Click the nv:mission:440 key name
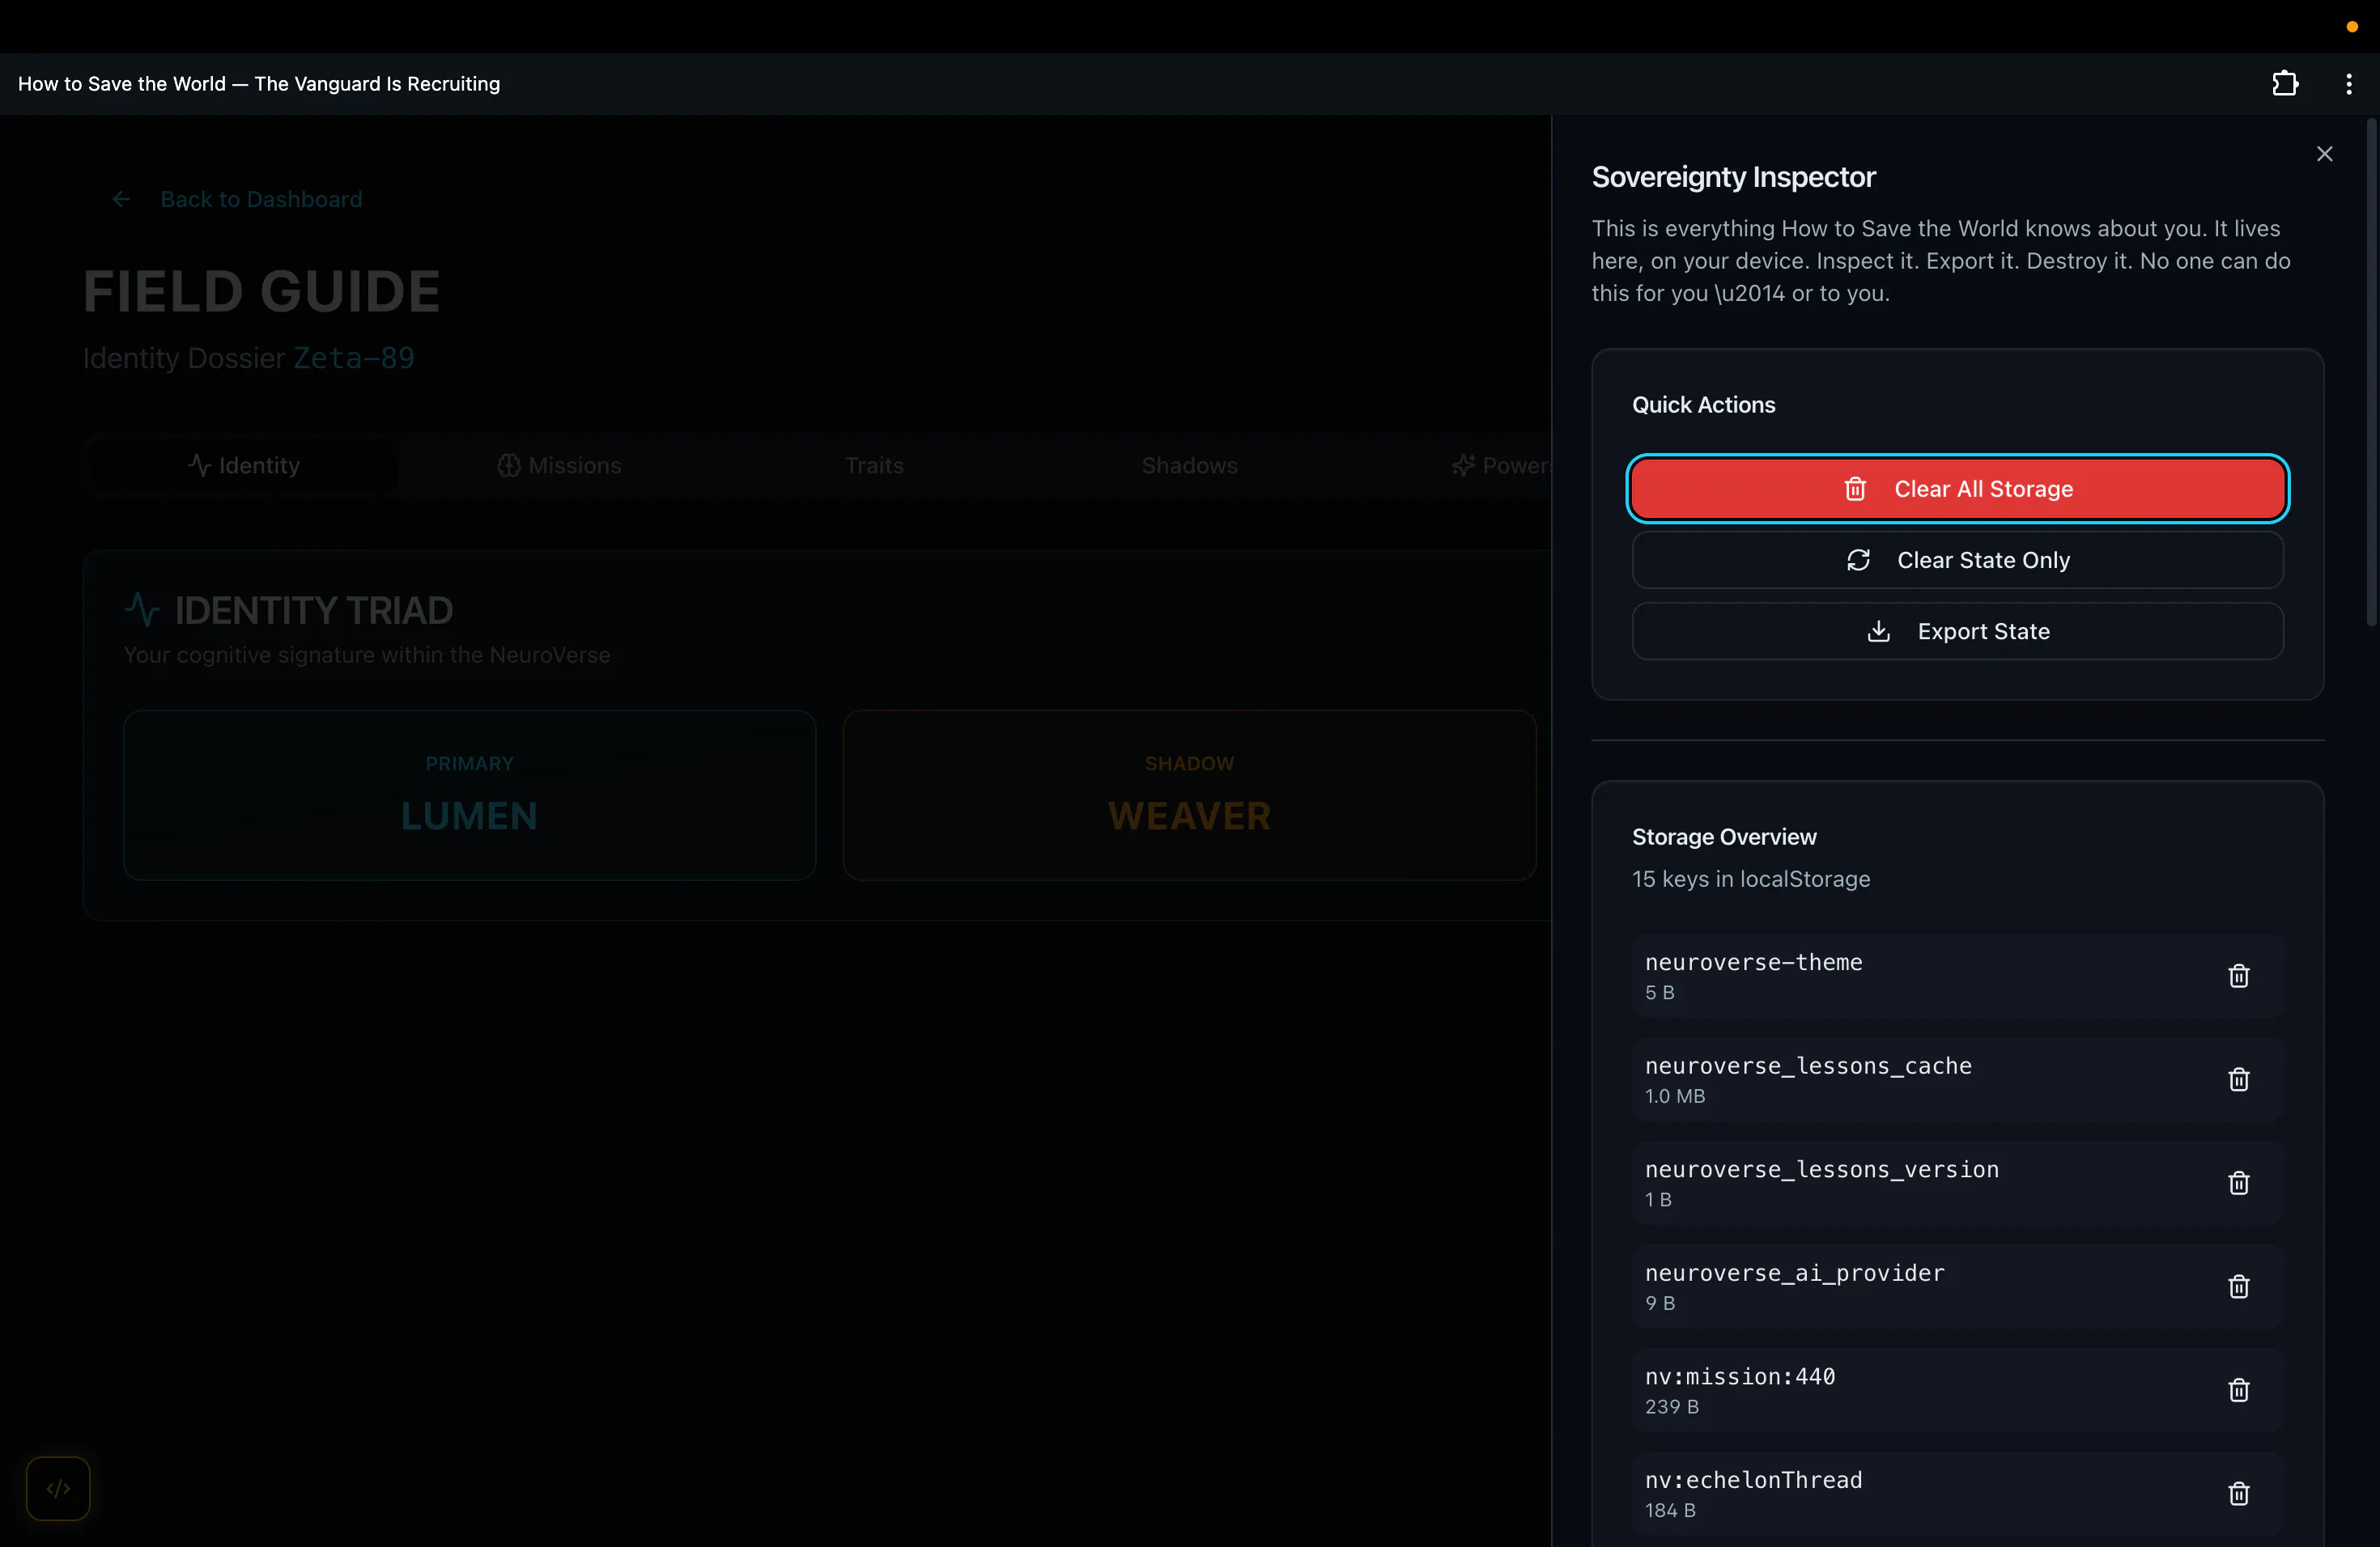This screenshot has height=1547, width=2380. click(x=1740, y=1376)
